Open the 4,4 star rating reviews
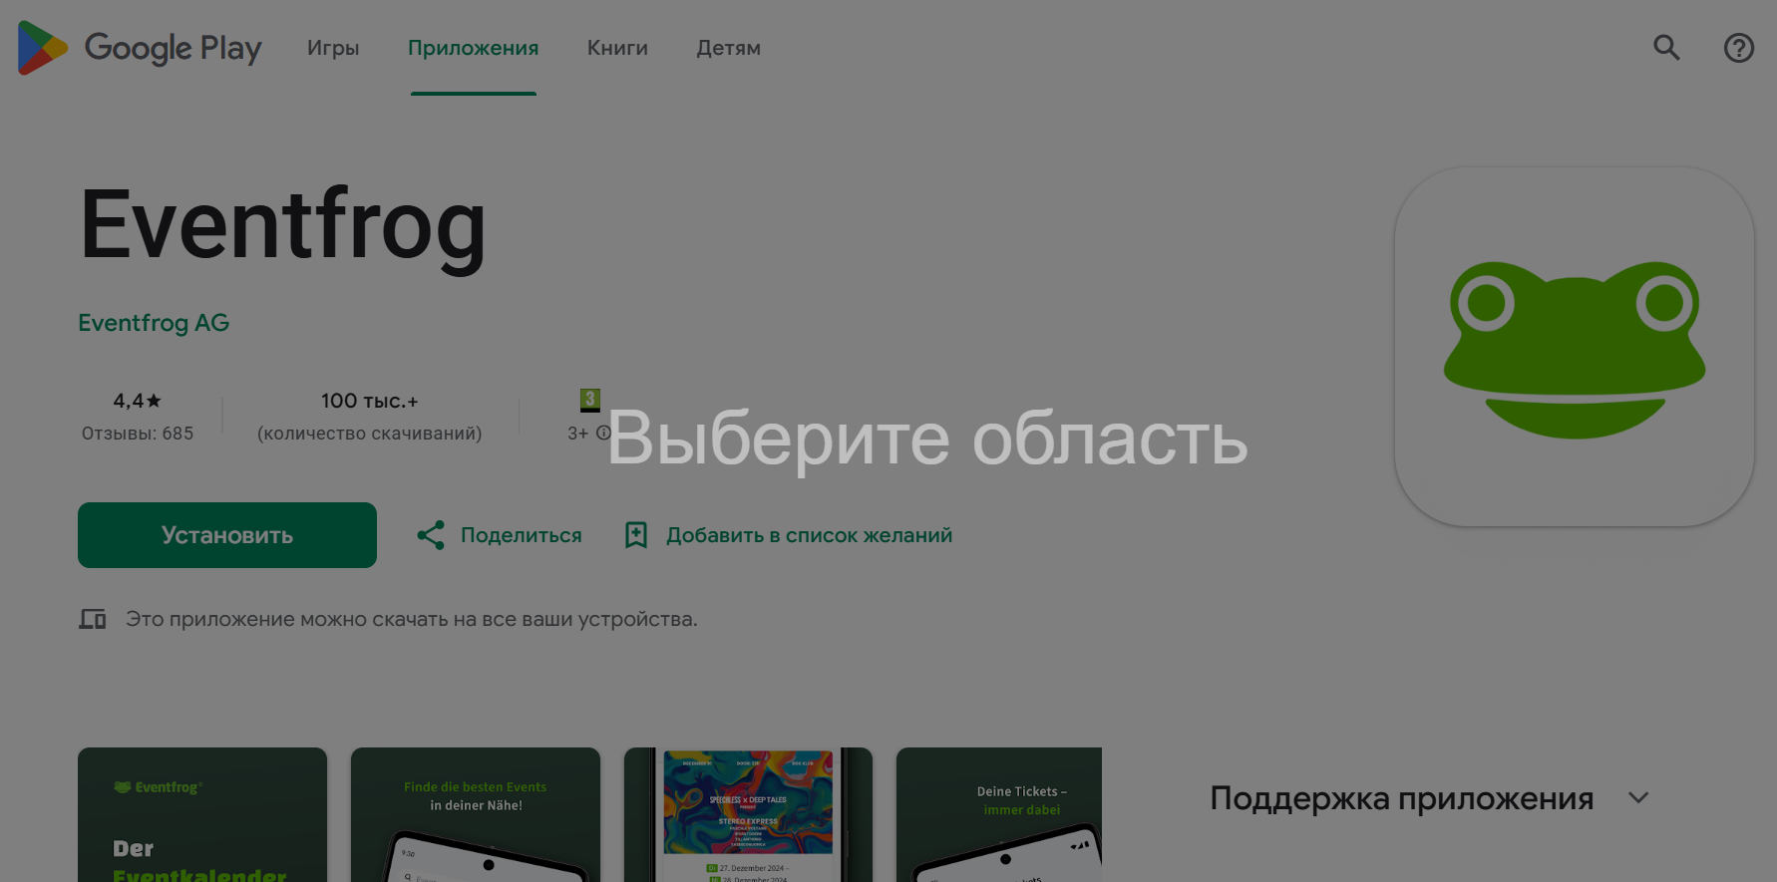The image size is (1777, 882). (x=138, y=415)
